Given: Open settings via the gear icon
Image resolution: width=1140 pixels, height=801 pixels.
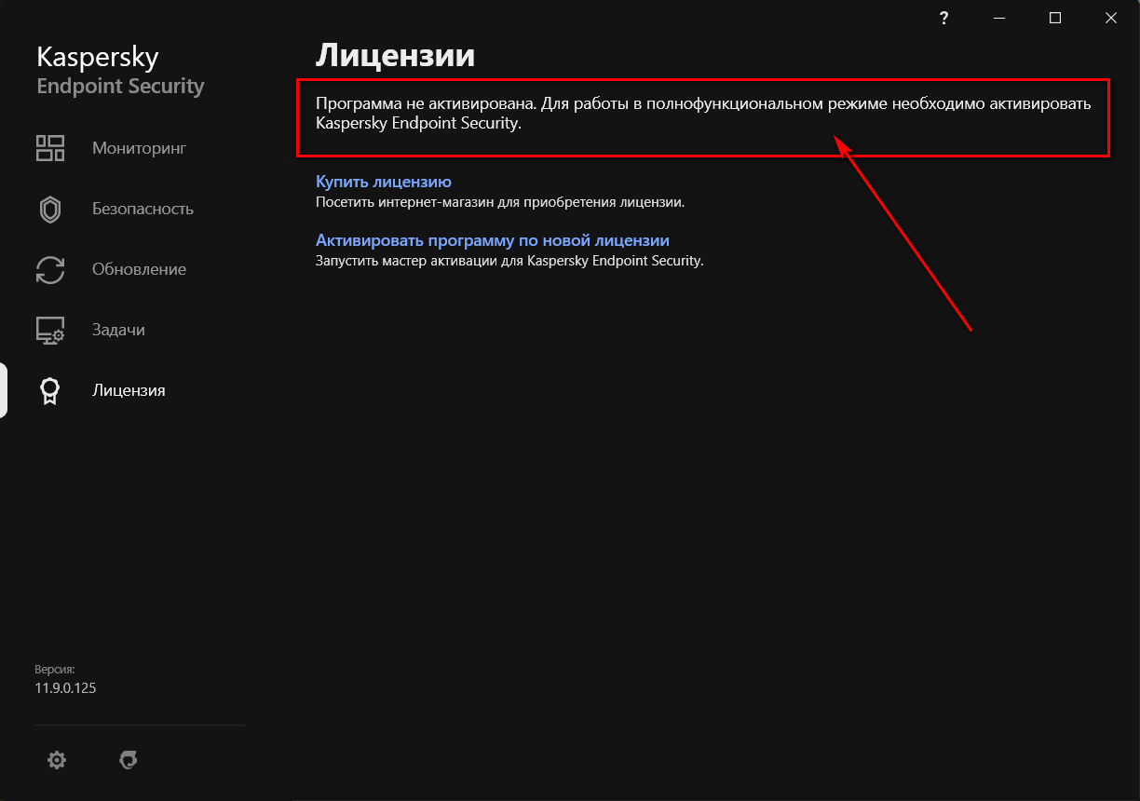Looking at the screenshot, I should pyautogui.click(x=57, y=760).
